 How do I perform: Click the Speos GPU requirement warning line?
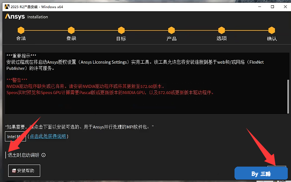[x=110, y=92]
